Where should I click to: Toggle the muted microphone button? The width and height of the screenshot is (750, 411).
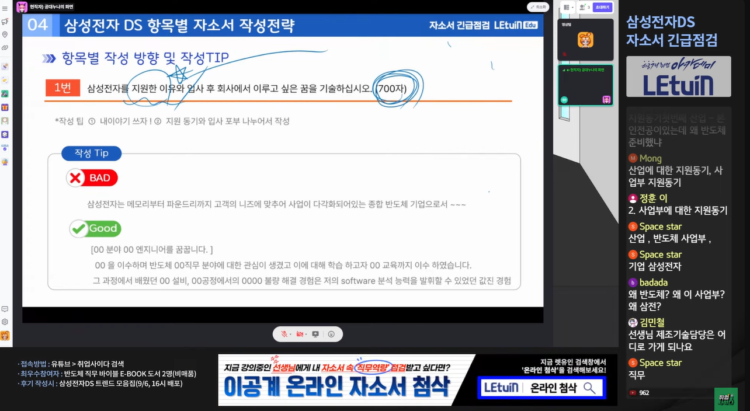click(284, 334)
